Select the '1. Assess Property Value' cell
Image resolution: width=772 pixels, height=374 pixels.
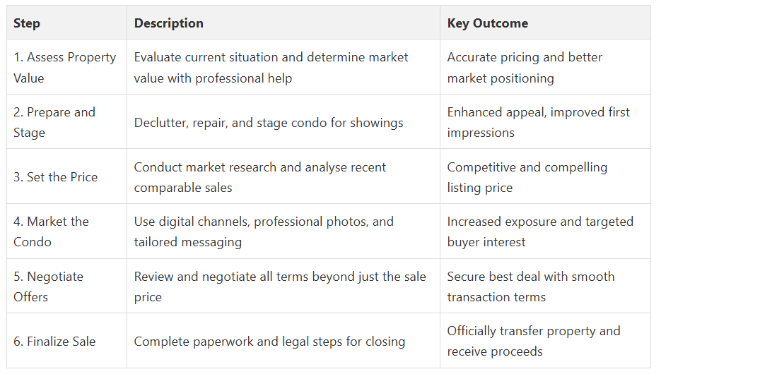[64, 68]
